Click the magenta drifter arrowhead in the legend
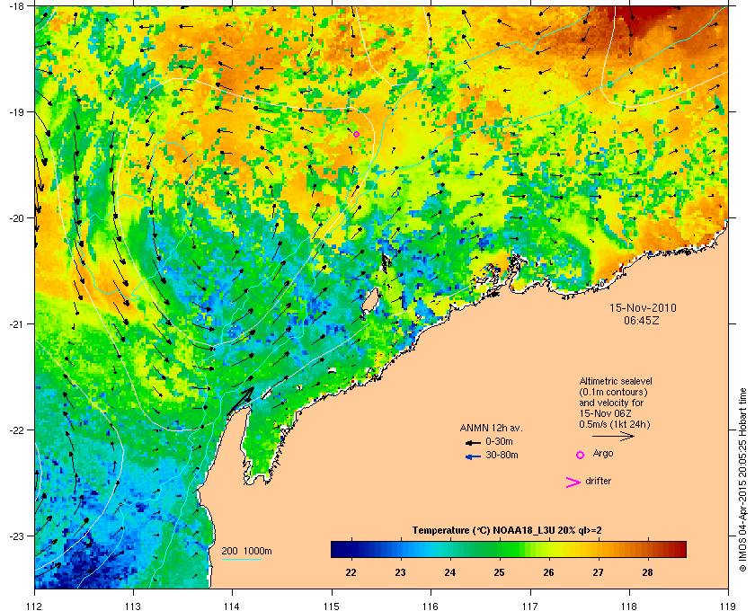Image resolution: width=755 pixels, height=611 pixels. (x=573, y=483)
